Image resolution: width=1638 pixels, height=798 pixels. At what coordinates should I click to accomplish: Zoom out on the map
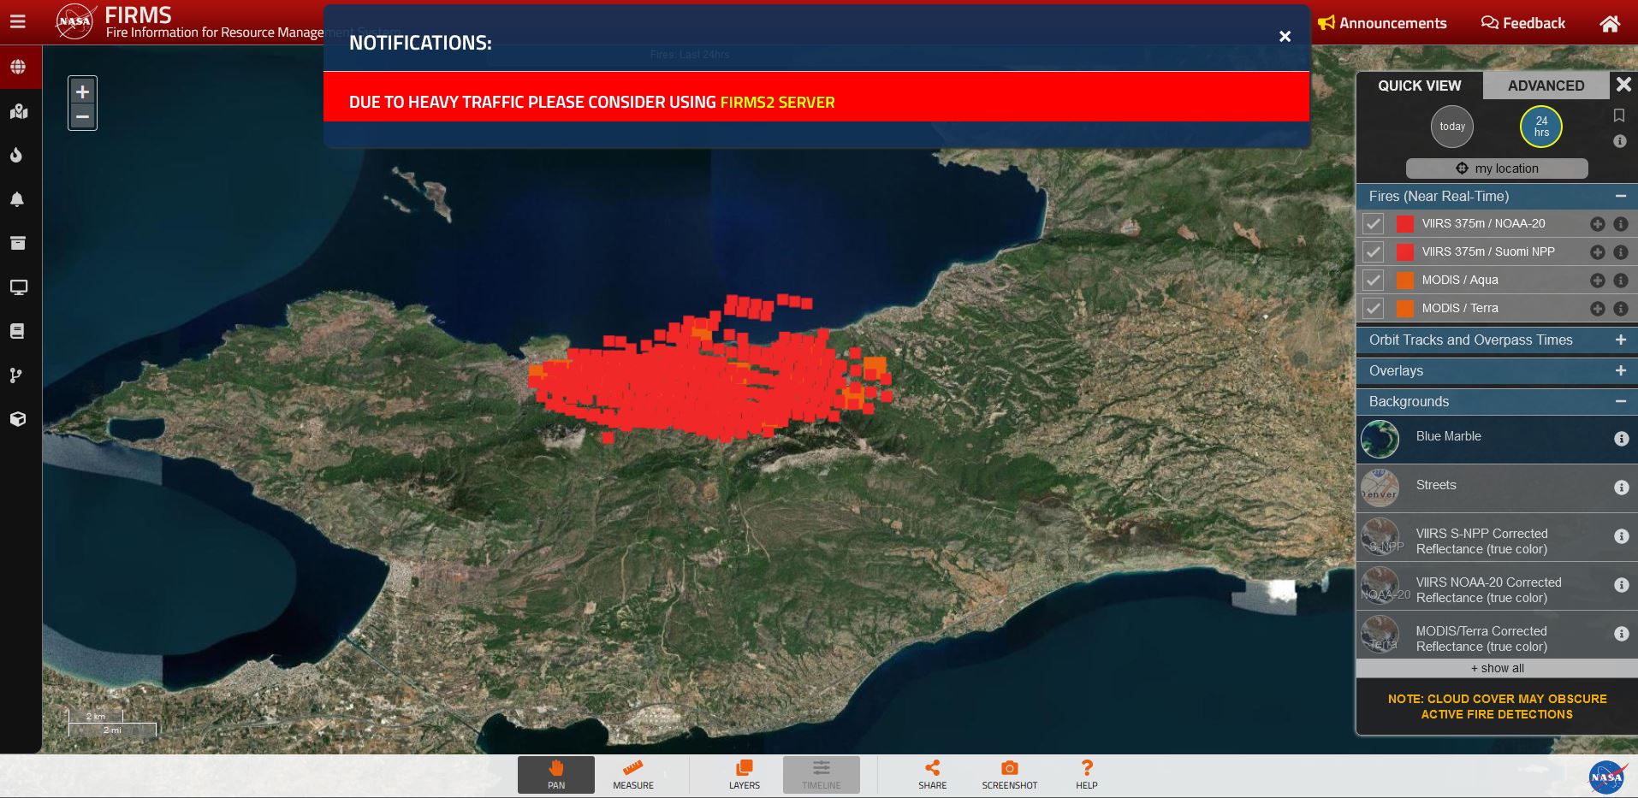(82, 117)
